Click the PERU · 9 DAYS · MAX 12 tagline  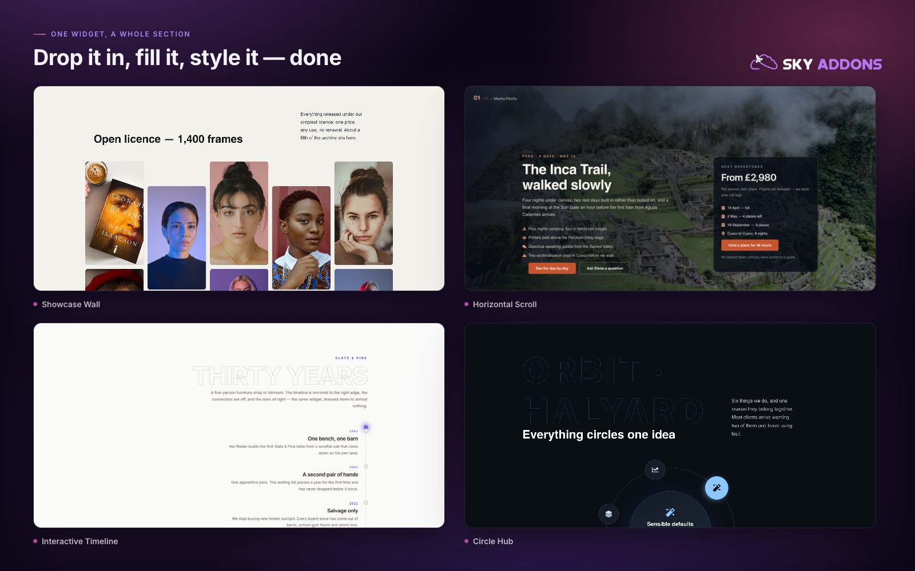[x=549, y=156]
